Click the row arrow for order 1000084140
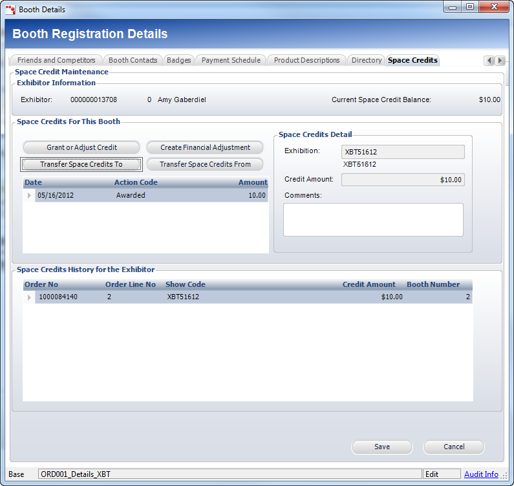Image resolution: width=514 pixels, height=486 pixels. (x=29, y=297)
